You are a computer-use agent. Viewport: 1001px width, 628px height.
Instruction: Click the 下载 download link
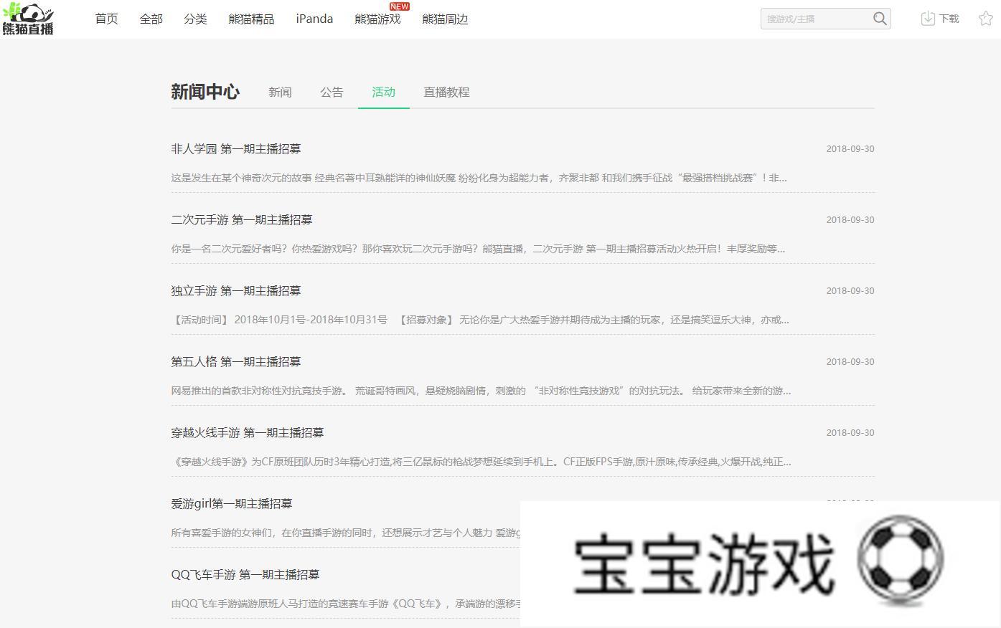949,19
